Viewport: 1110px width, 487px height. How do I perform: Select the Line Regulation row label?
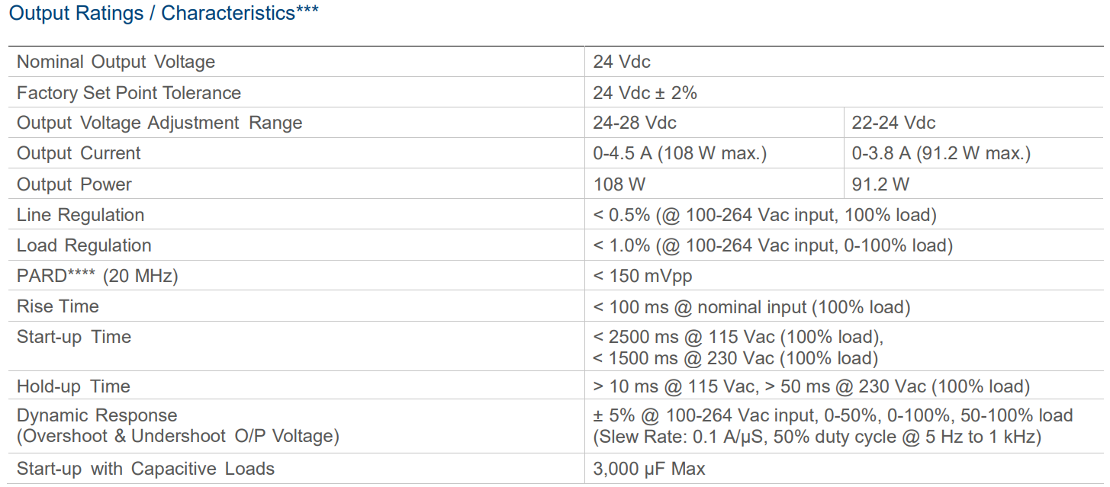point(80,215)
